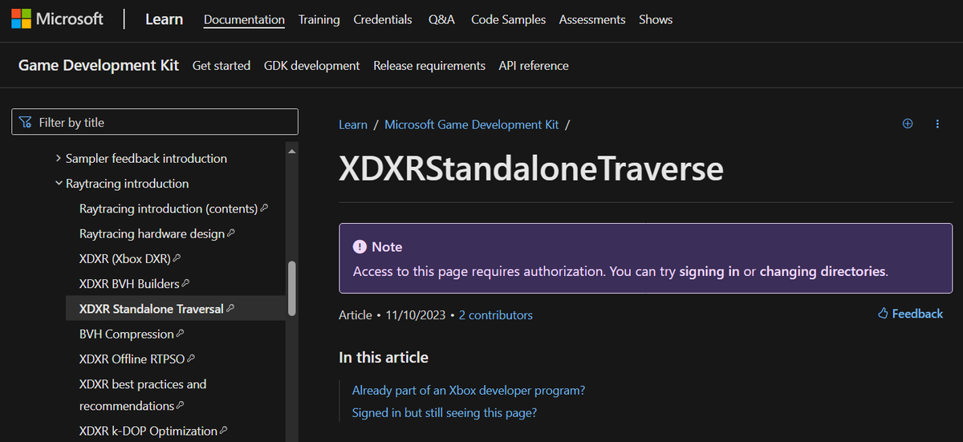
Task: Click lock icon beside Raytracing hardware design
Action: coord(231,233)
